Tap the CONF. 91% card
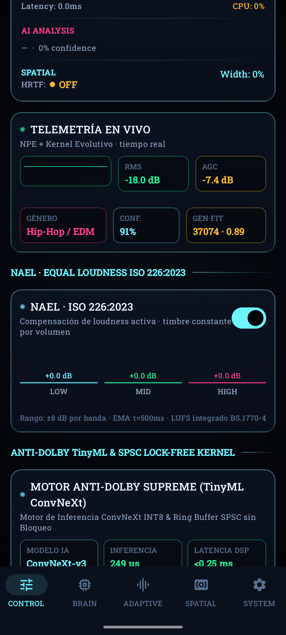286x635 pixels. coord(146,225)
